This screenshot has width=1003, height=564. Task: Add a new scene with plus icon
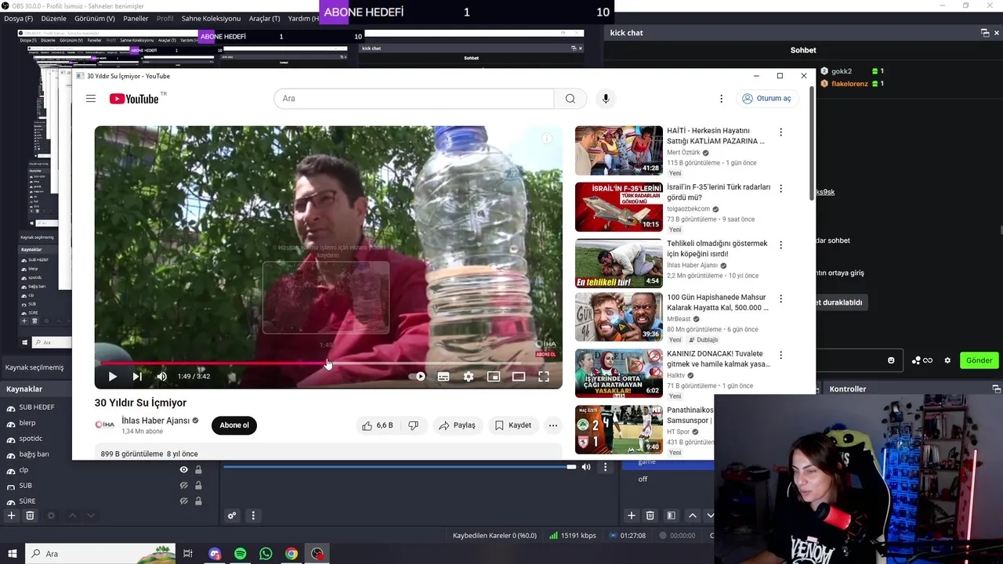tap(631, 515)
